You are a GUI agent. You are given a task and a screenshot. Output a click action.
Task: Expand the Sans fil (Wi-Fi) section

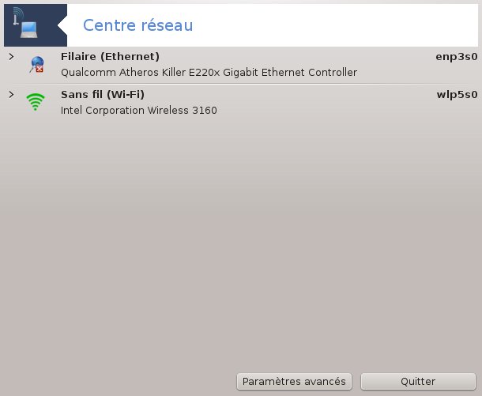[x=11, y=94]
